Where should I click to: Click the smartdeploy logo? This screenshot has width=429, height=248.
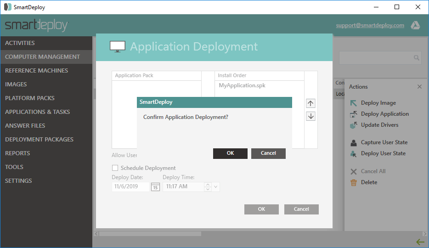coord(36,25)
